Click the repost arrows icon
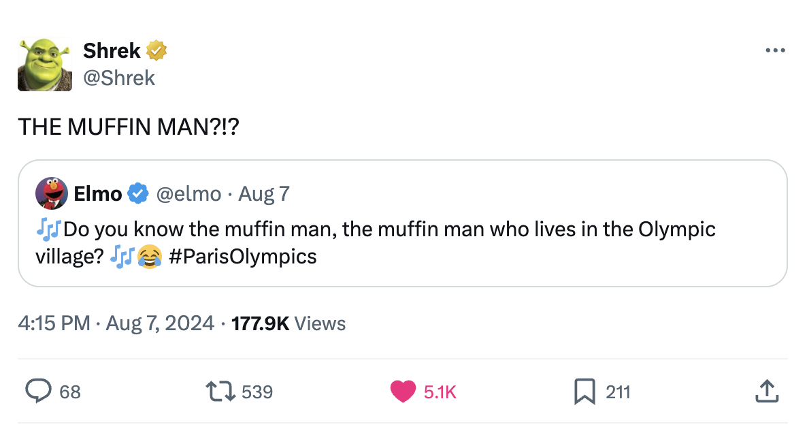 tap(220, 391)
